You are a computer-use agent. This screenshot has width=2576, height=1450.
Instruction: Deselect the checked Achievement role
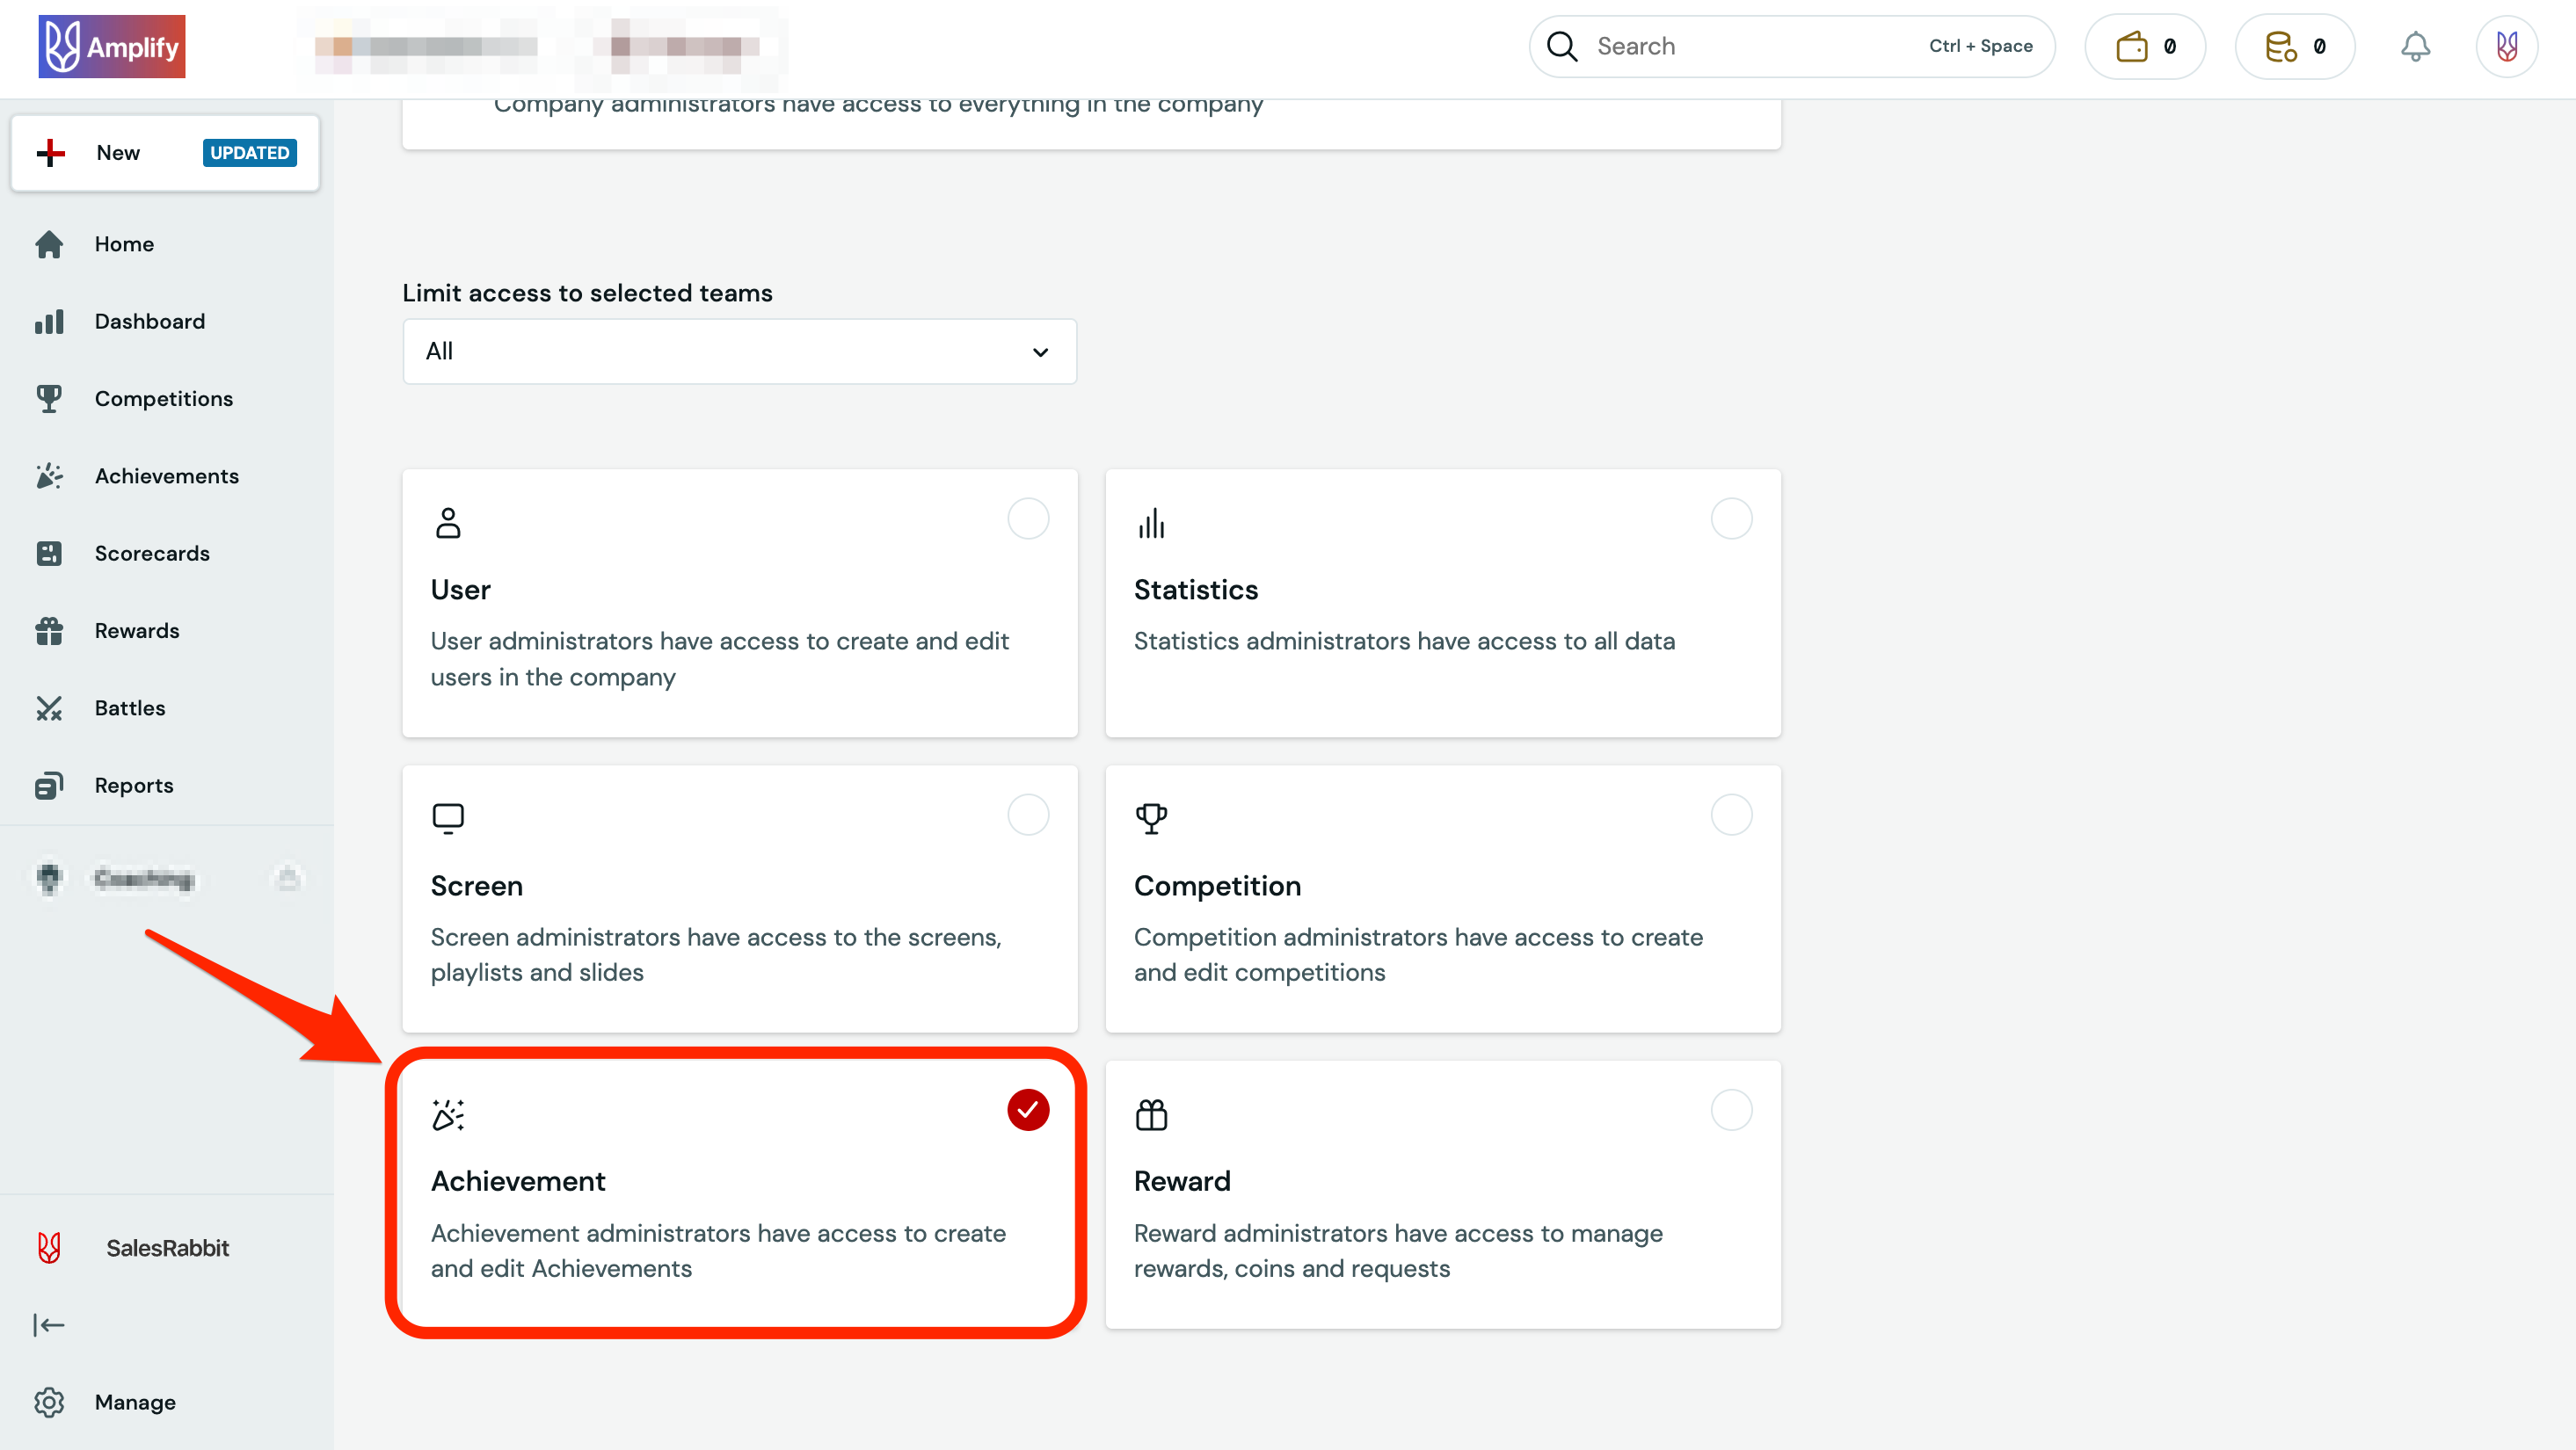coord(1027,1109)
